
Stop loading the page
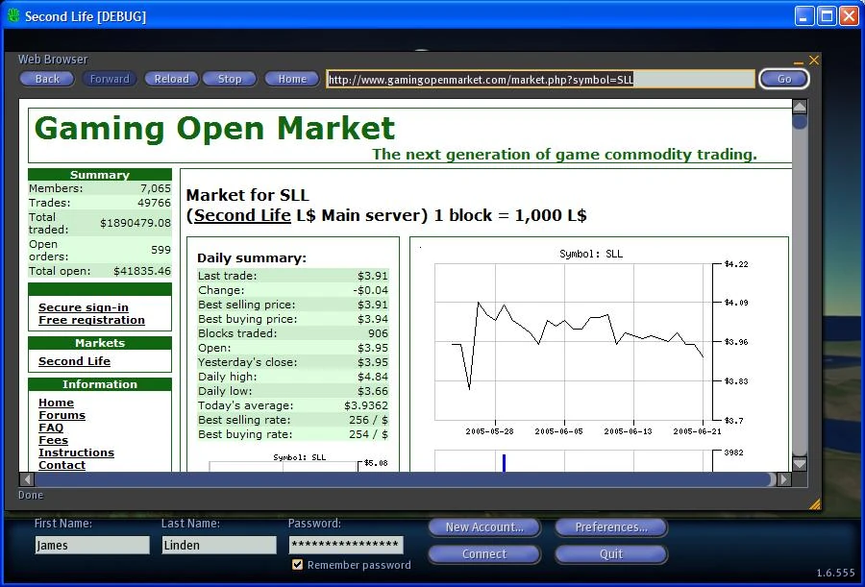pos(230,79)
